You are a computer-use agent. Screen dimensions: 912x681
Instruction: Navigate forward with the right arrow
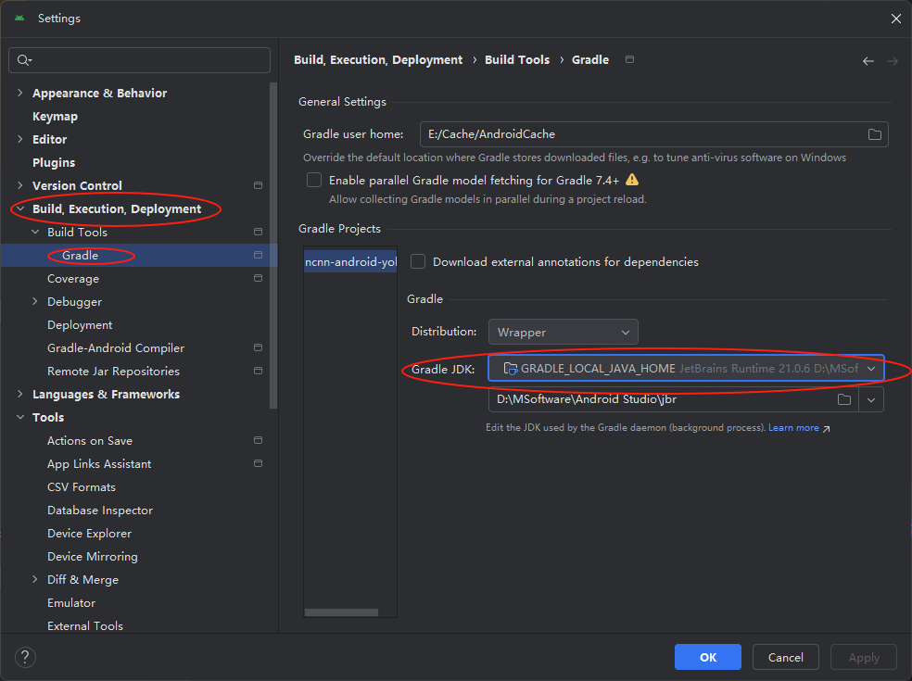893,60
